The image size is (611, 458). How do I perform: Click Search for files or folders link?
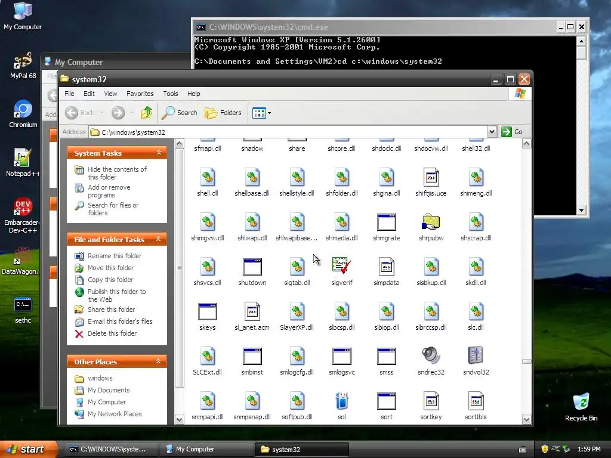point(113,209)
